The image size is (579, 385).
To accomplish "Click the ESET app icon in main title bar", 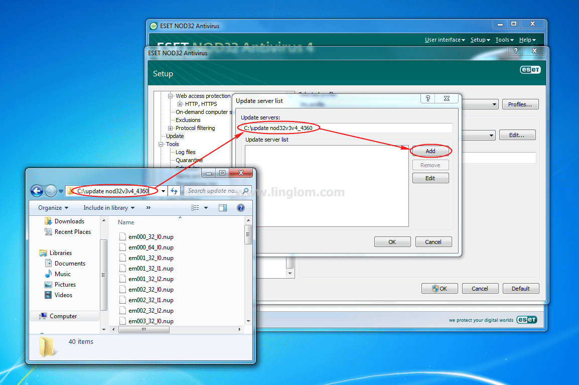I will (x=154, y=26).
